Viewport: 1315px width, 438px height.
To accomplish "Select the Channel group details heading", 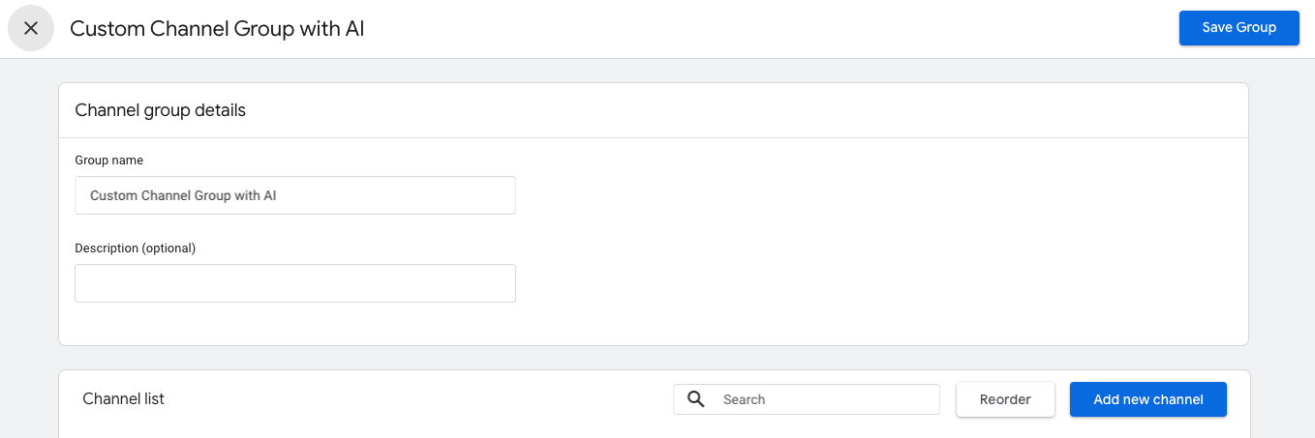I will click(x=160, y=110).
